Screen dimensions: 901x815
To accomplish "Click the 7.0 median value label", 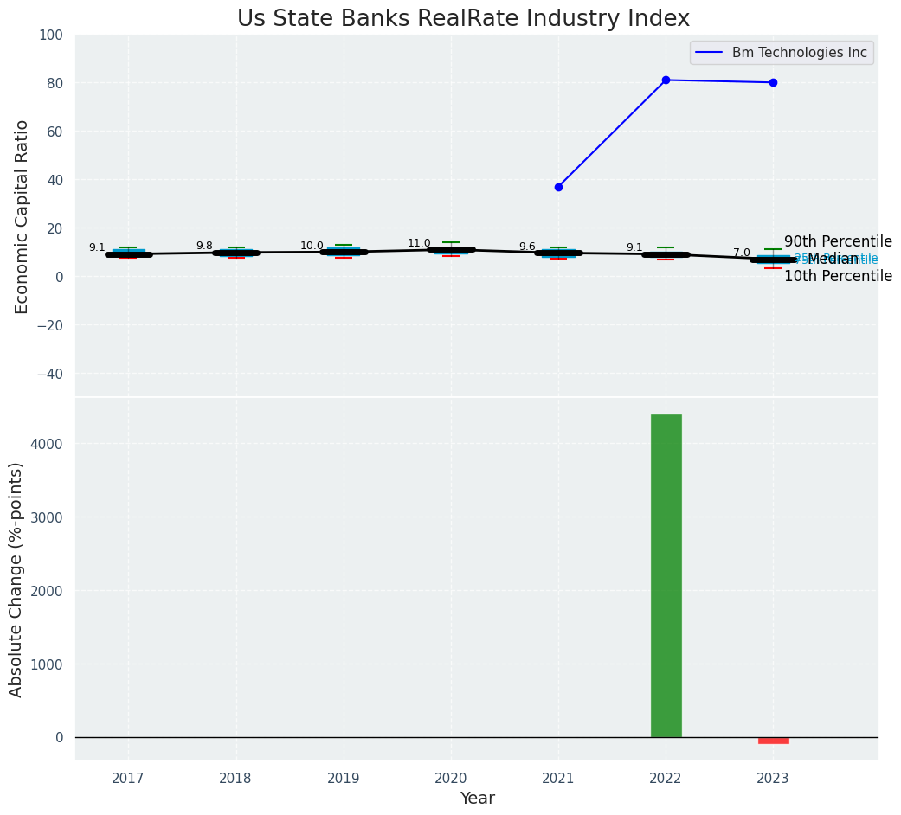I will click(x=742, y=253).
